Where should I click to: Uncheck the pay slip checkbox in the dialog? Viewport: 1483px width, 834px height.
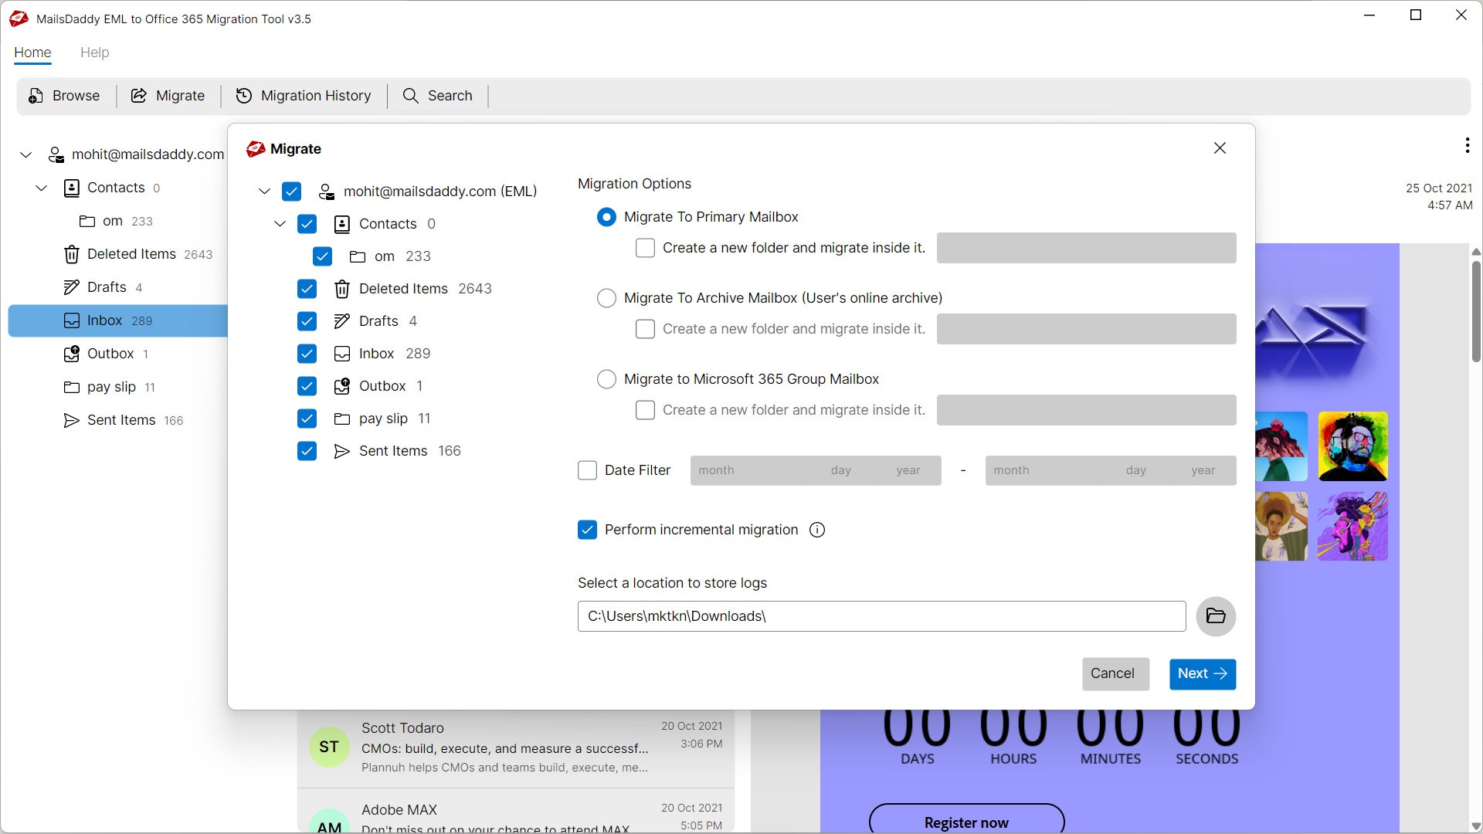[307, 419]
